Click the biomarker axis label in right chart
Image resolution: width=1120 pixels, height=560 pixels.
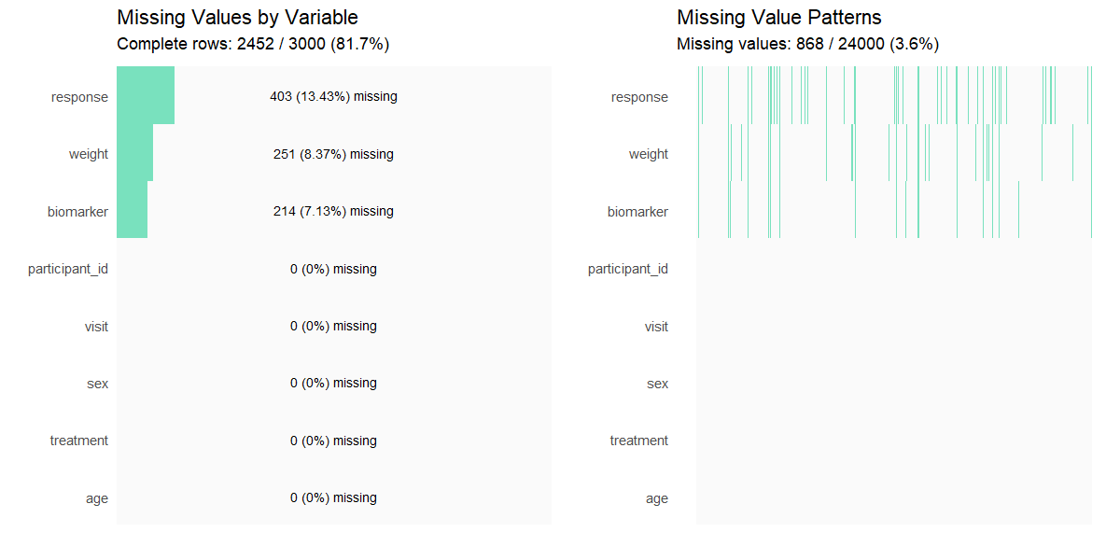637,212
